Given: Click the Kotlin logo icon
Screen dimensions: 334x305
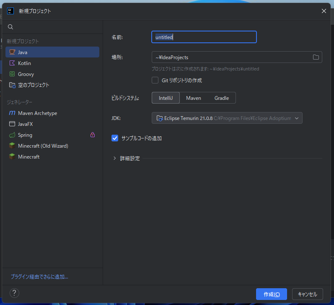Looking at the screenshot, I should click(12, 63).
